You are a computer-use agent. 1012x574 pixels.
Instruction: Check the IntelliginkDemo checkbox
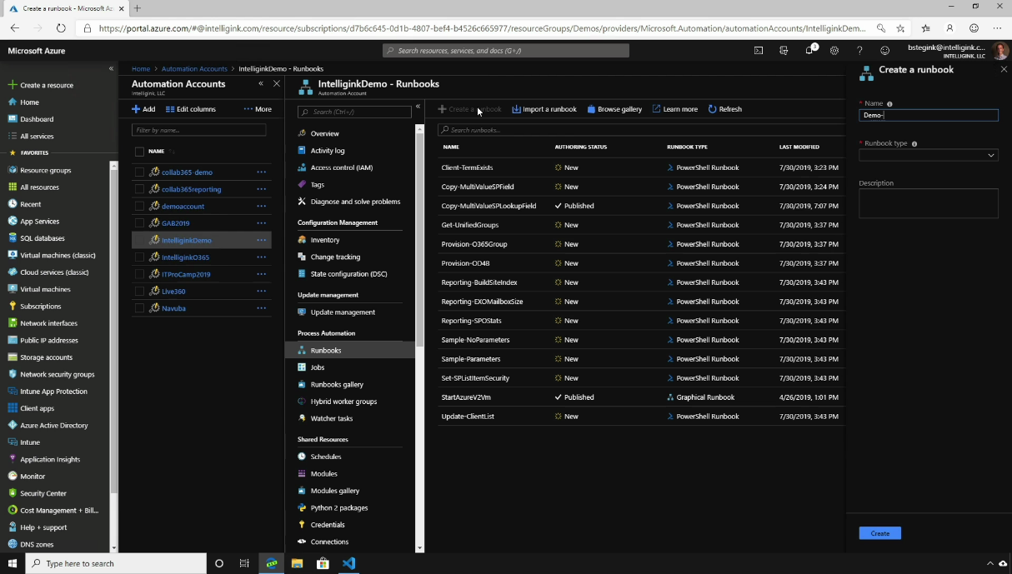(x=139, y=240)
